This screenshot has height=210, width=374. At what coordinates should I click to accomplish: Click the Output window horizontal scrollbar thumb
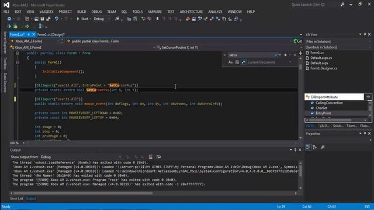tap(83, 193)
